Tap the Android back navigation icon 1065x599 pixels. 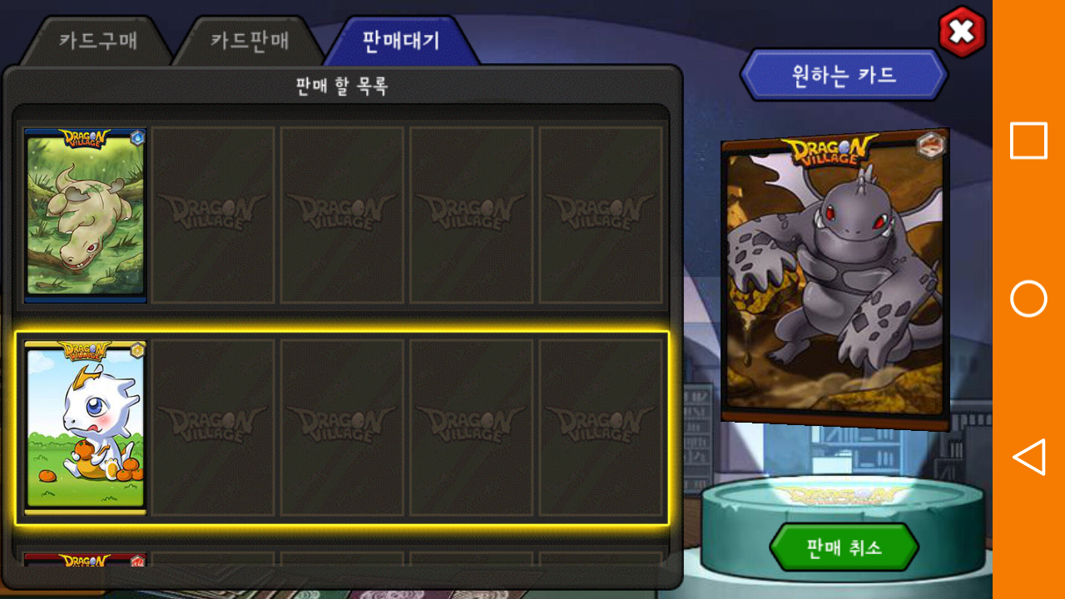coord(1028,458)
